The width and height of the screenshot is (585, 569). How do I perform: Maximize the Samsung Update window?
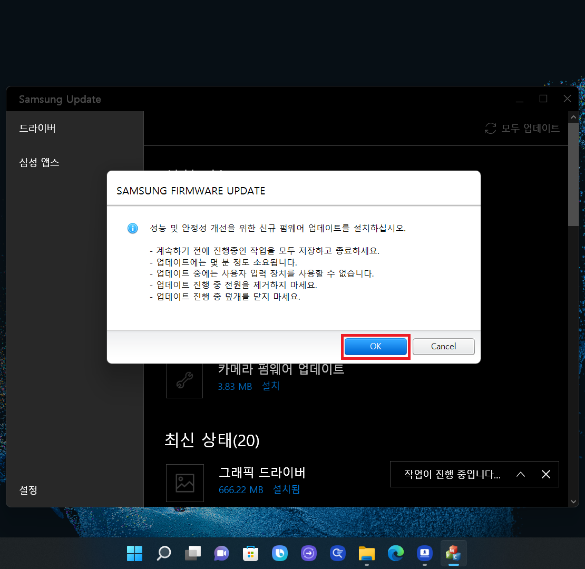(543, 99)
